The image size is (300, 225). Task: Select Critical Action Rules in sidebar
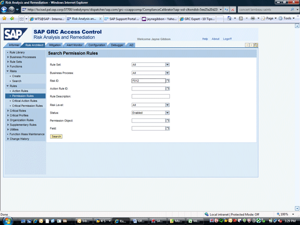coord(24,100)
